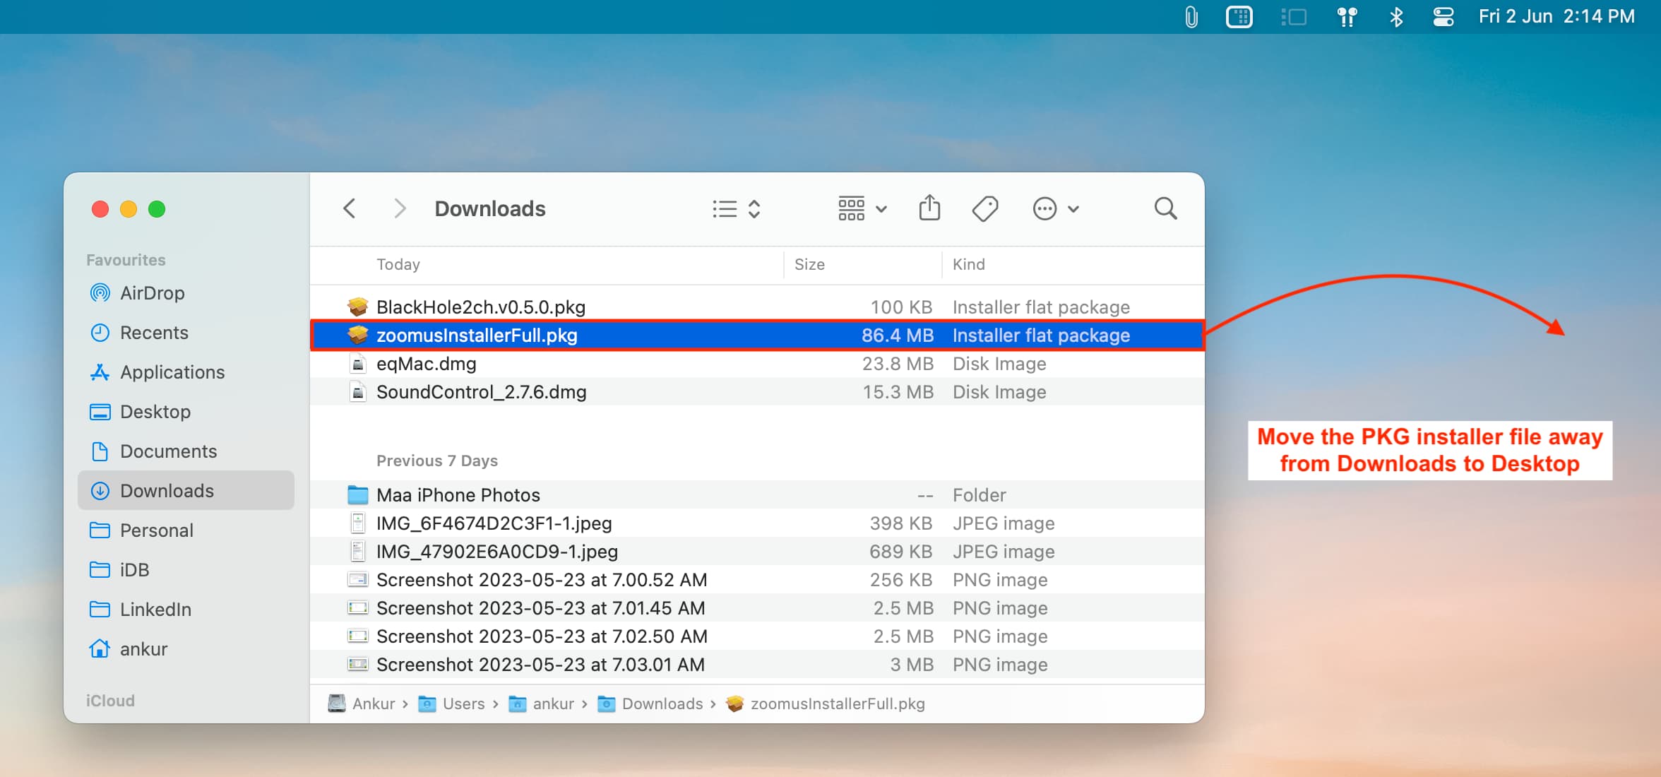The height and width of the screenshot is (777, 1661).
Task: Click the ankur house icon
Action: click(x=100, y=648)
